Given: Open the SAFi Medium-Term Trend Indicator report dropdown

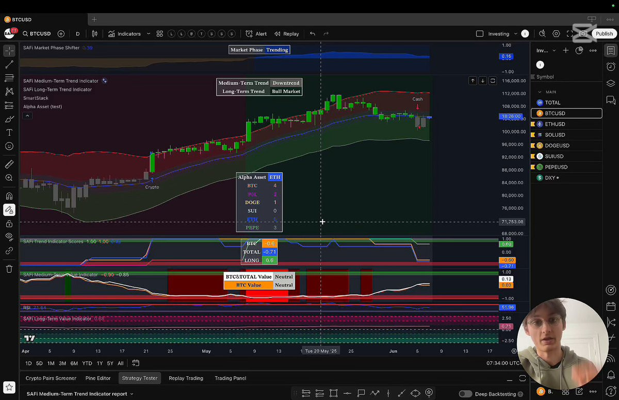Looking at the screenshot, I should tap(80, 394).
